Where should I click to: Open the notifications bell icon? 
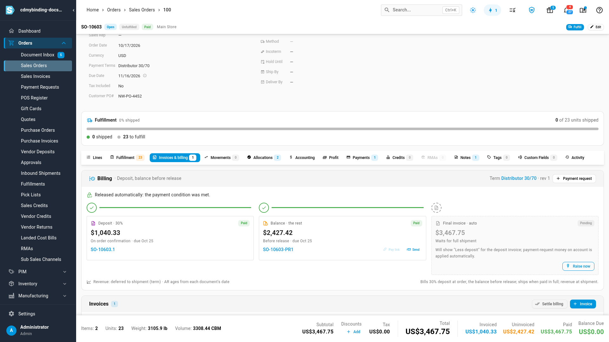566,10
